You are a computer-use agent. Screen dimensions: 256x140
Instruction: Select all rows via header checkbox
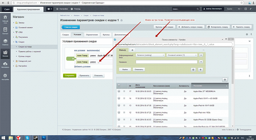pyautogui.click(x=119, y=85)
